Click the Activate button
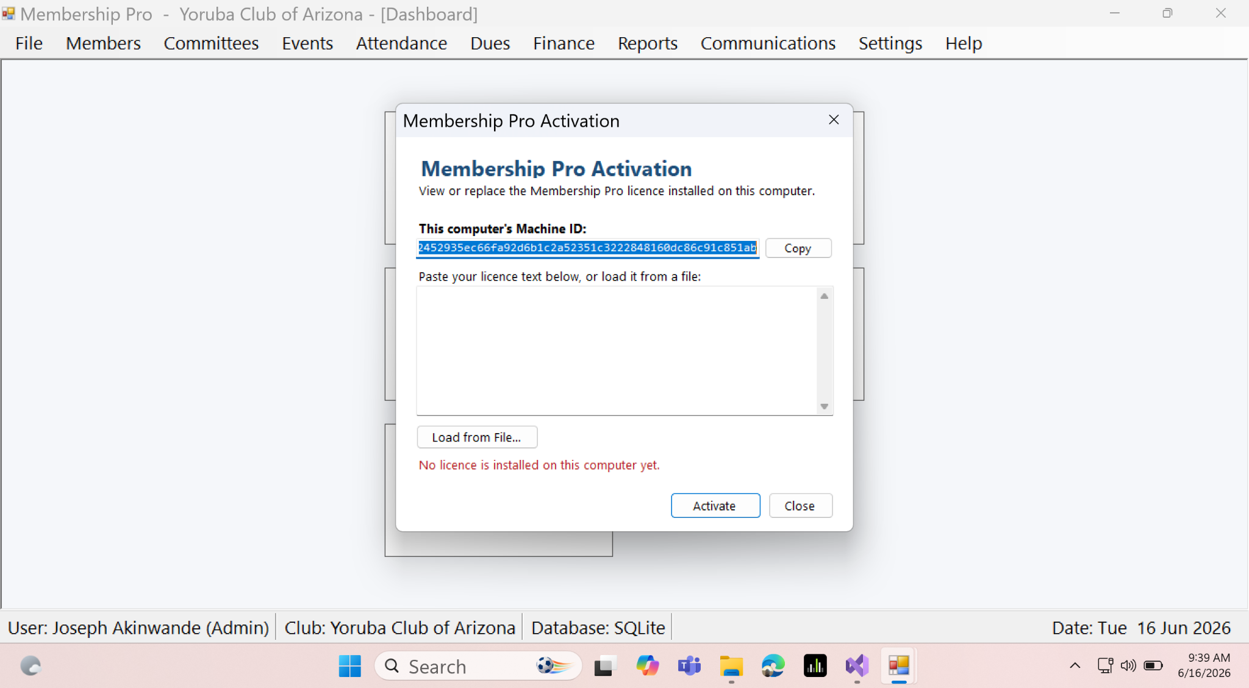 [715, 506]
